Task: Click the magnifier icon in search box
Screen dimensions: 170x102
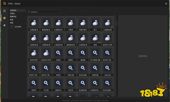Action: [x=29, y=12]
